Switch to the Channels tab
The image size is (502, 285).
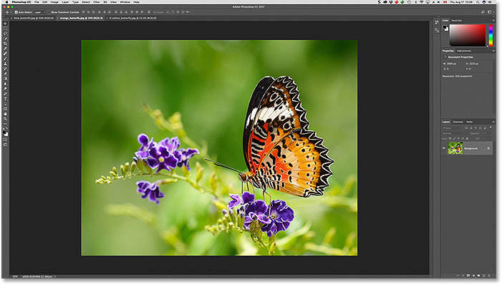coord(458,122)
